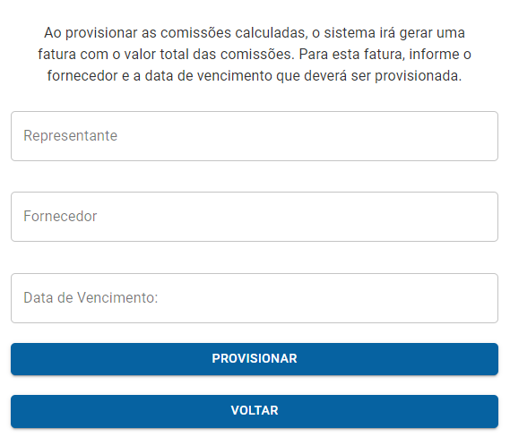The width and height of the screenshot is (510, 437).
Task: Place cursor in the supplier field
Action: pos(255,217)
